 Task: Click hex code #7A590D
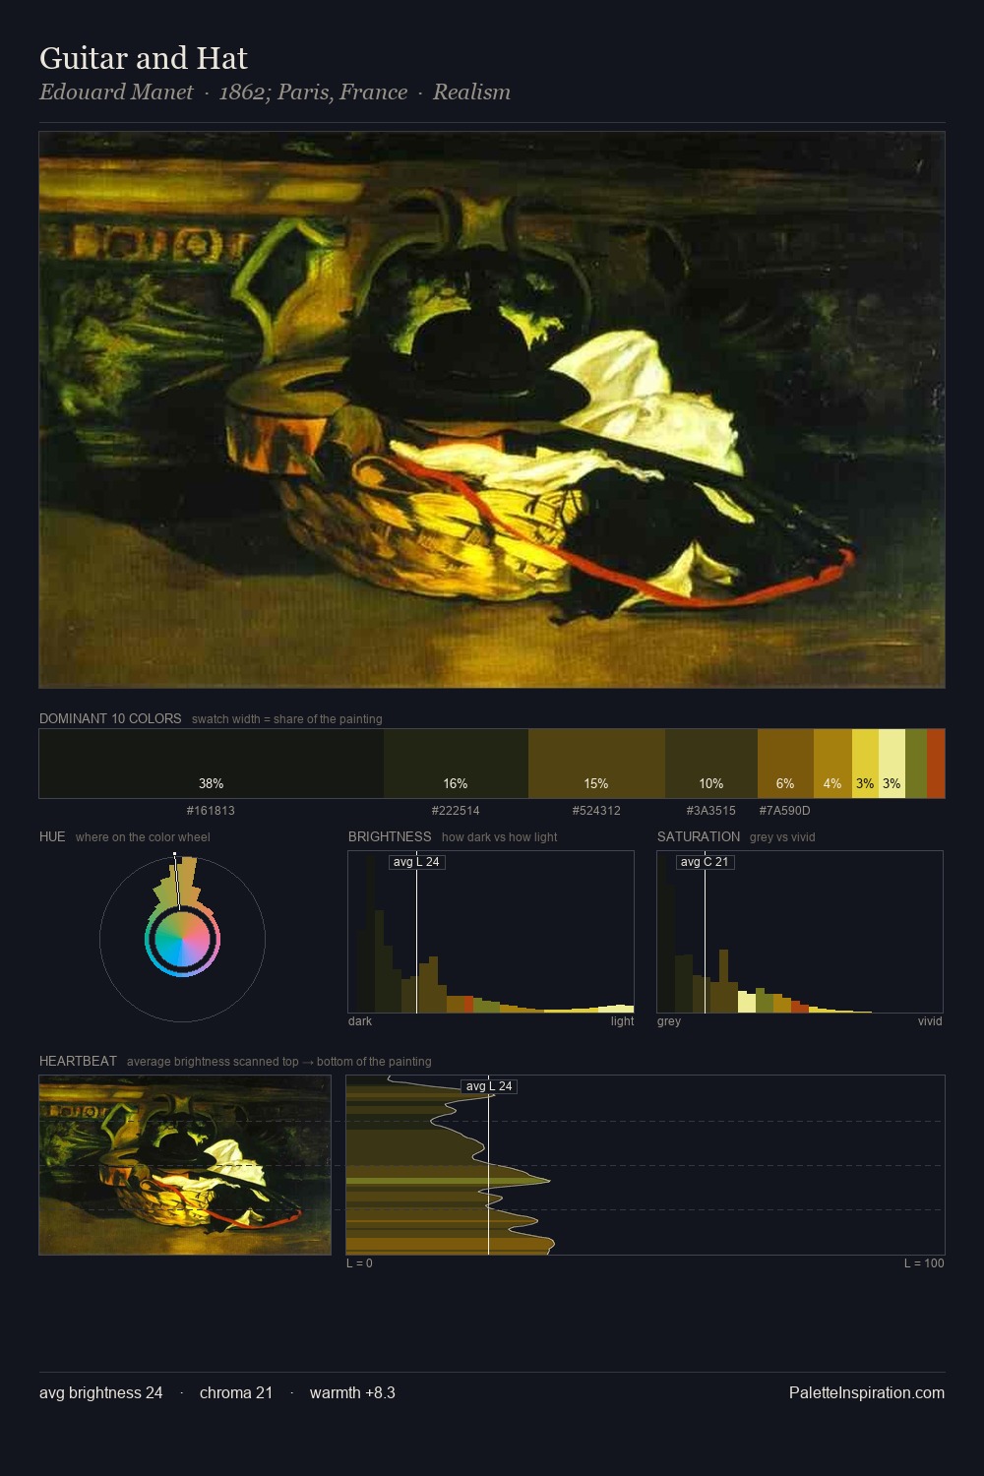click(785, 811)
